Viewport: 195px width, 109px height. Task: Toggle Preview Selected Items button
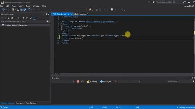(x=34, y=18)
